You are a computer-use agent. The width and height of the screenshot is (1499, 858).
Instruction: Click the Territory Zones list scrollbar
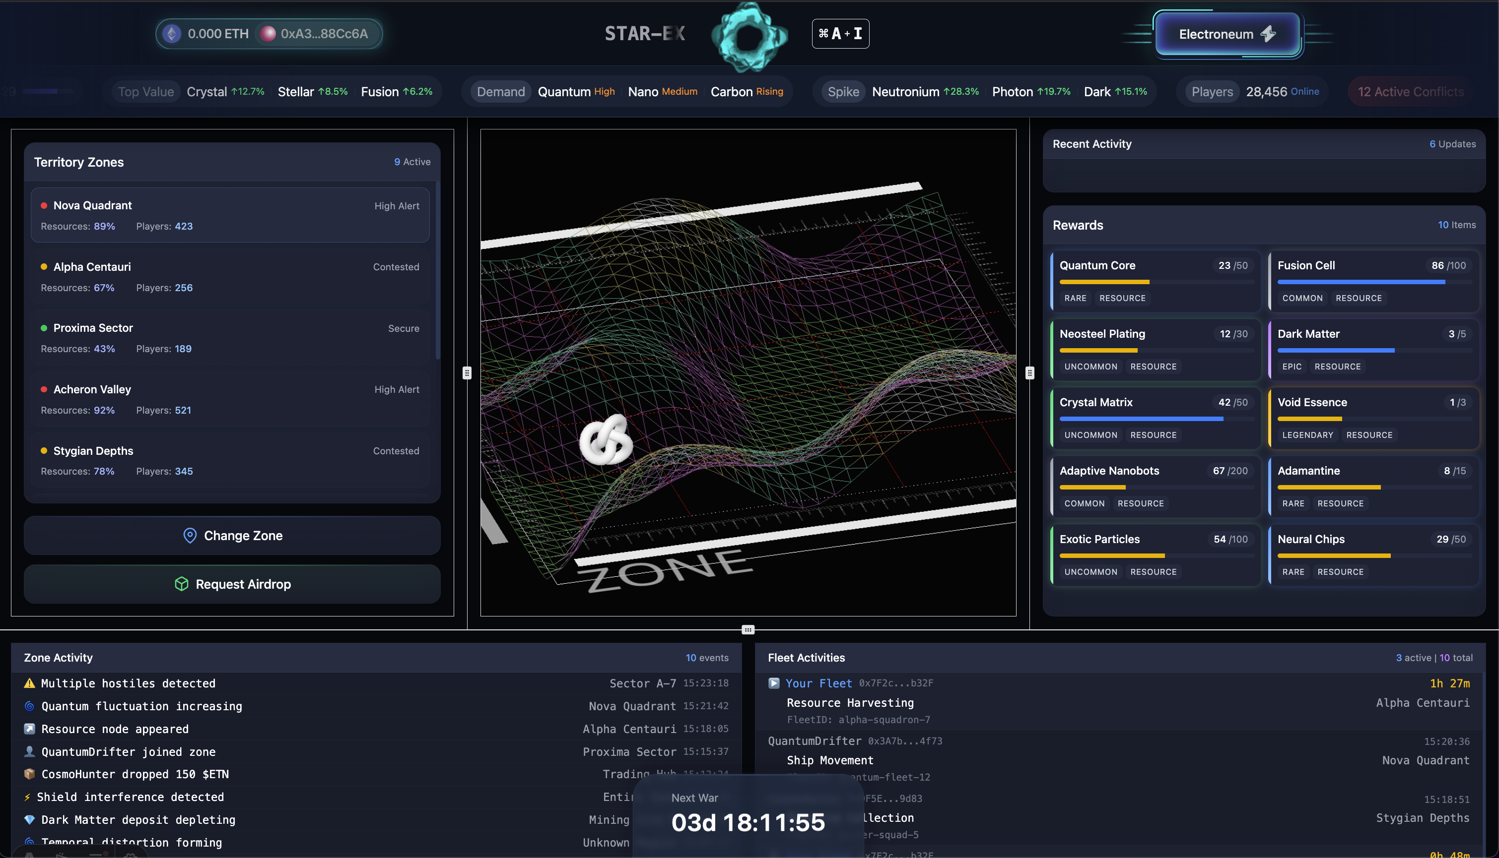click(x=438, y=271)
